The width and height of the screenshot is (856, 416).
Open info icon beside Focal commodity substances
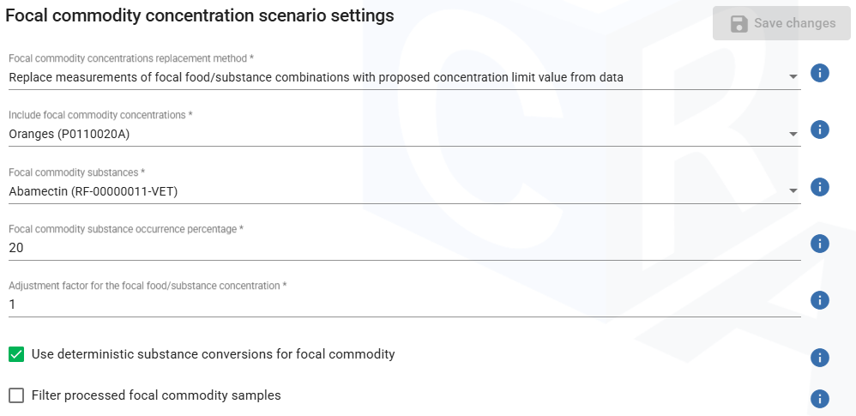(819, 187)
